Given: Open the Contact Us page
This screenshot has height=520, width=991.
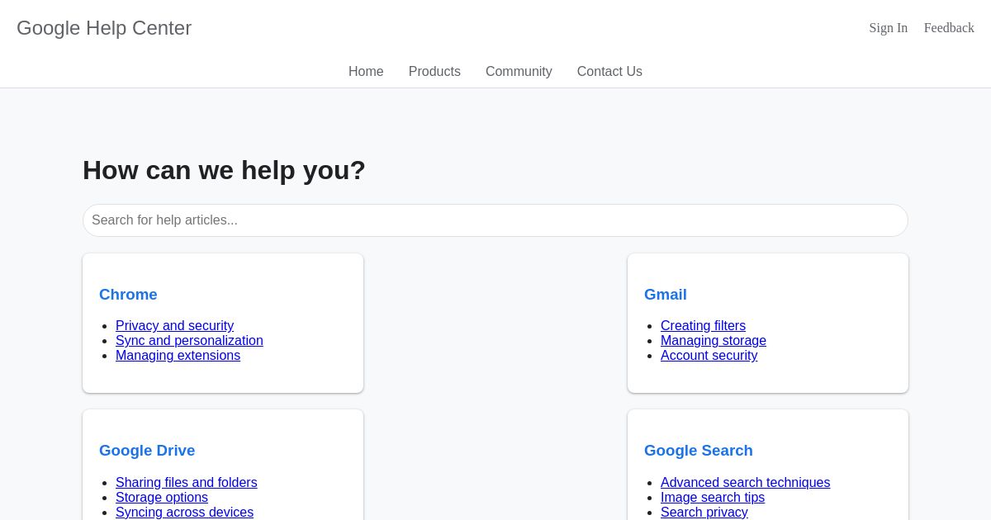Looking at the screenshot, I should tap(609, 72).
